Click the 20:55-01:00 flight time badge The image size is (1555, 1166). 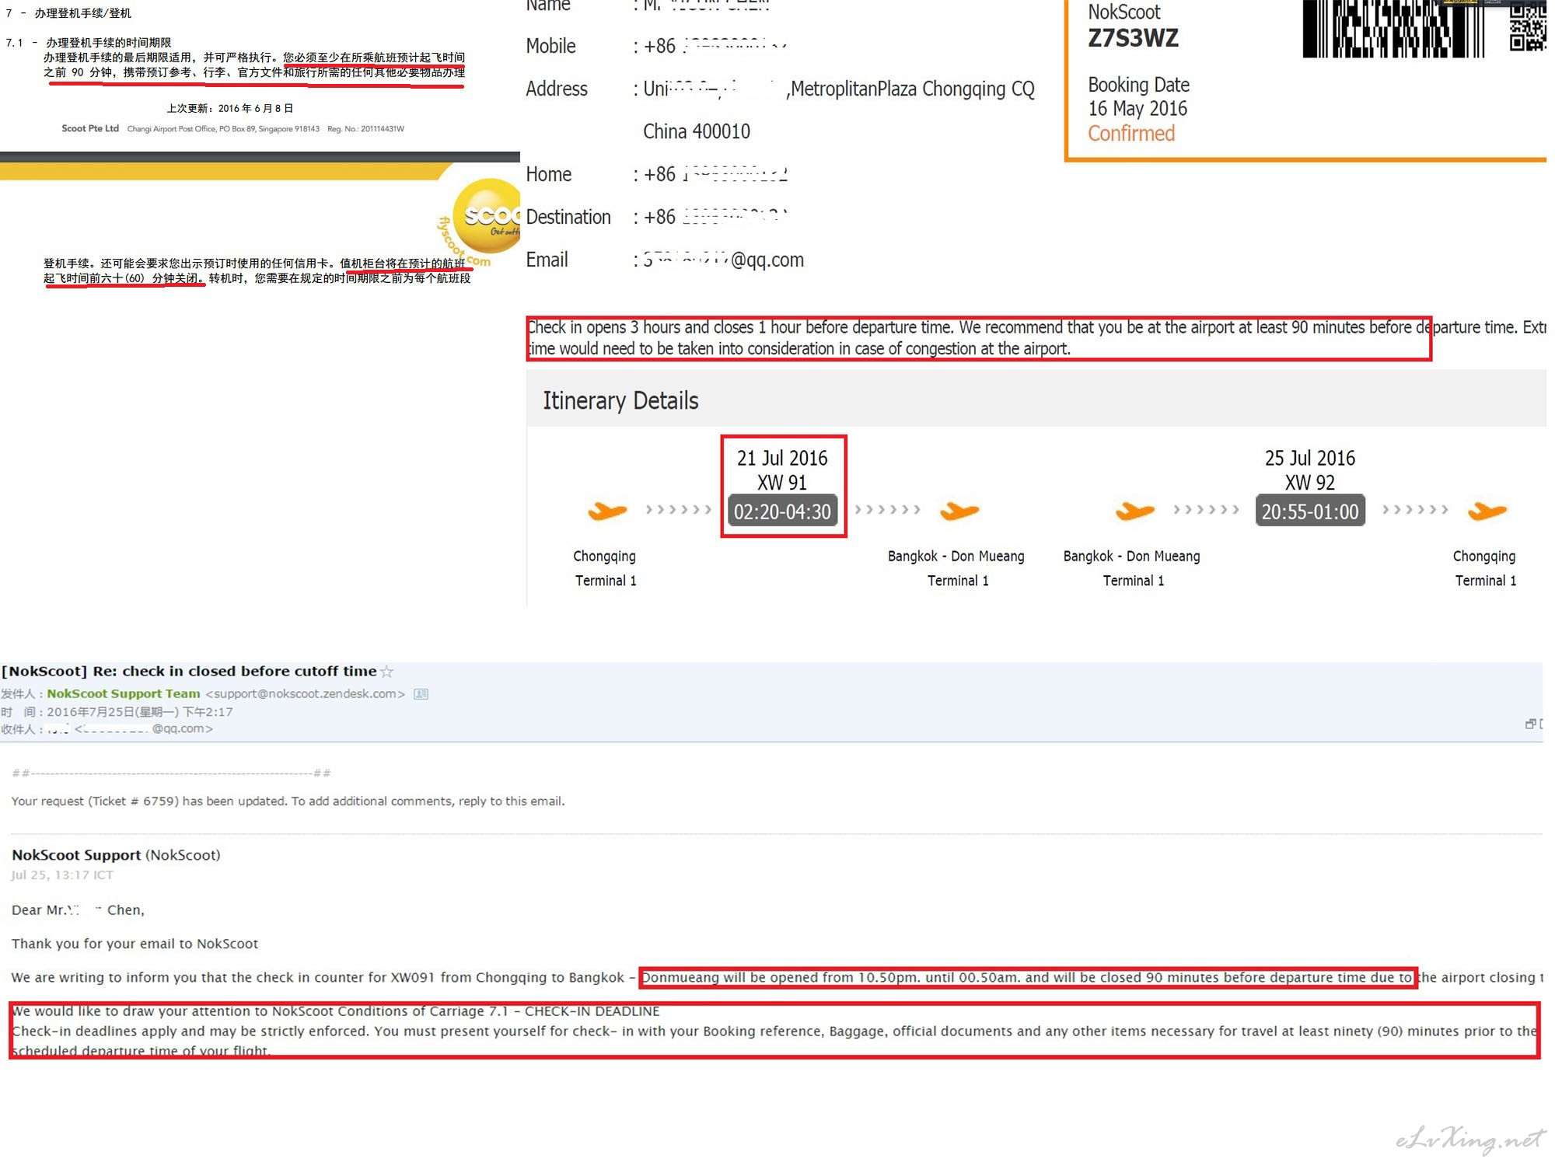[1310, 511]
